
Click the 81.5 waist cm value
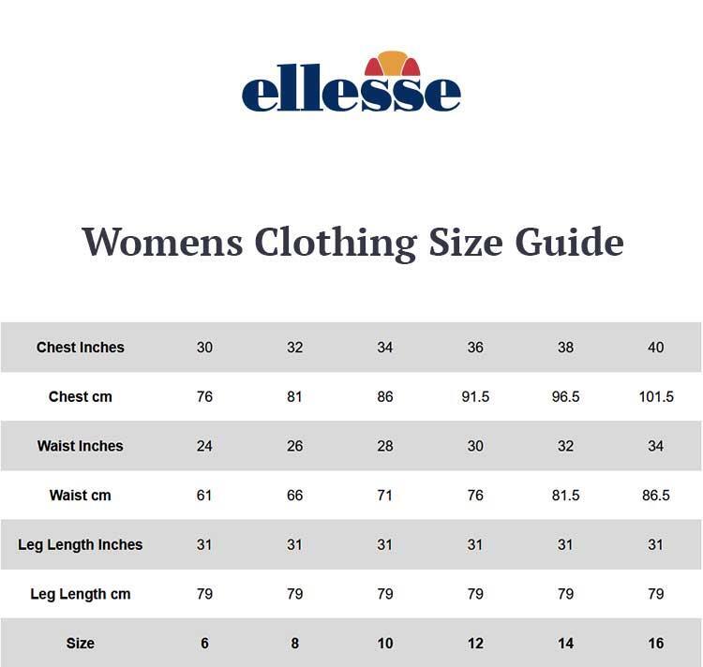[x=565, y=495]
